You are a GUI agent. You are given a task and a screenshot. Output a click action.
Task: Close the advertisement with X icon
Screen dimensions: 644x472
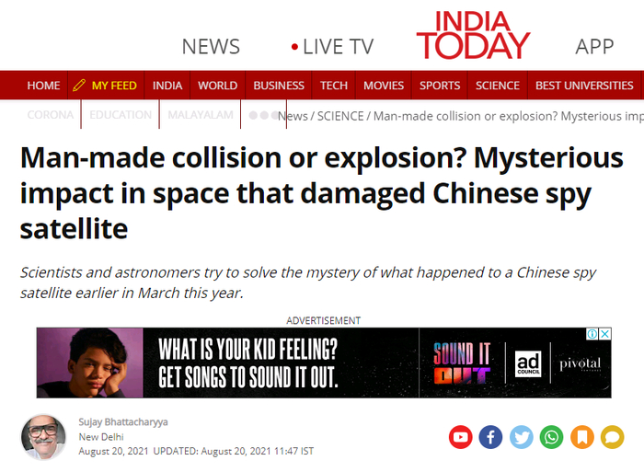(x=605, y=334)
